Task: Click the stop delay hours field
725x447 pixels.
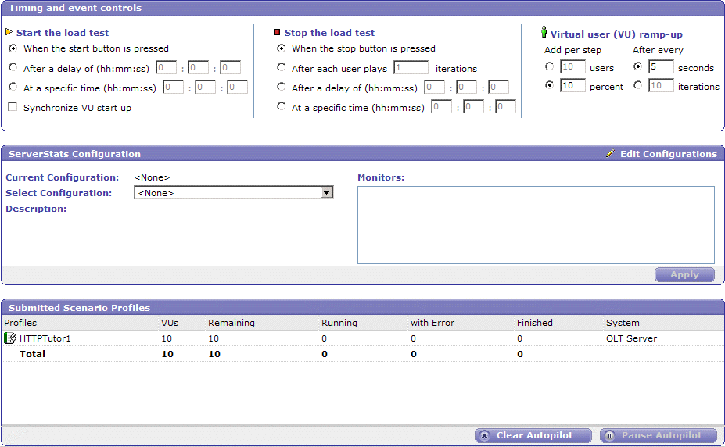Action: [435, 87]
